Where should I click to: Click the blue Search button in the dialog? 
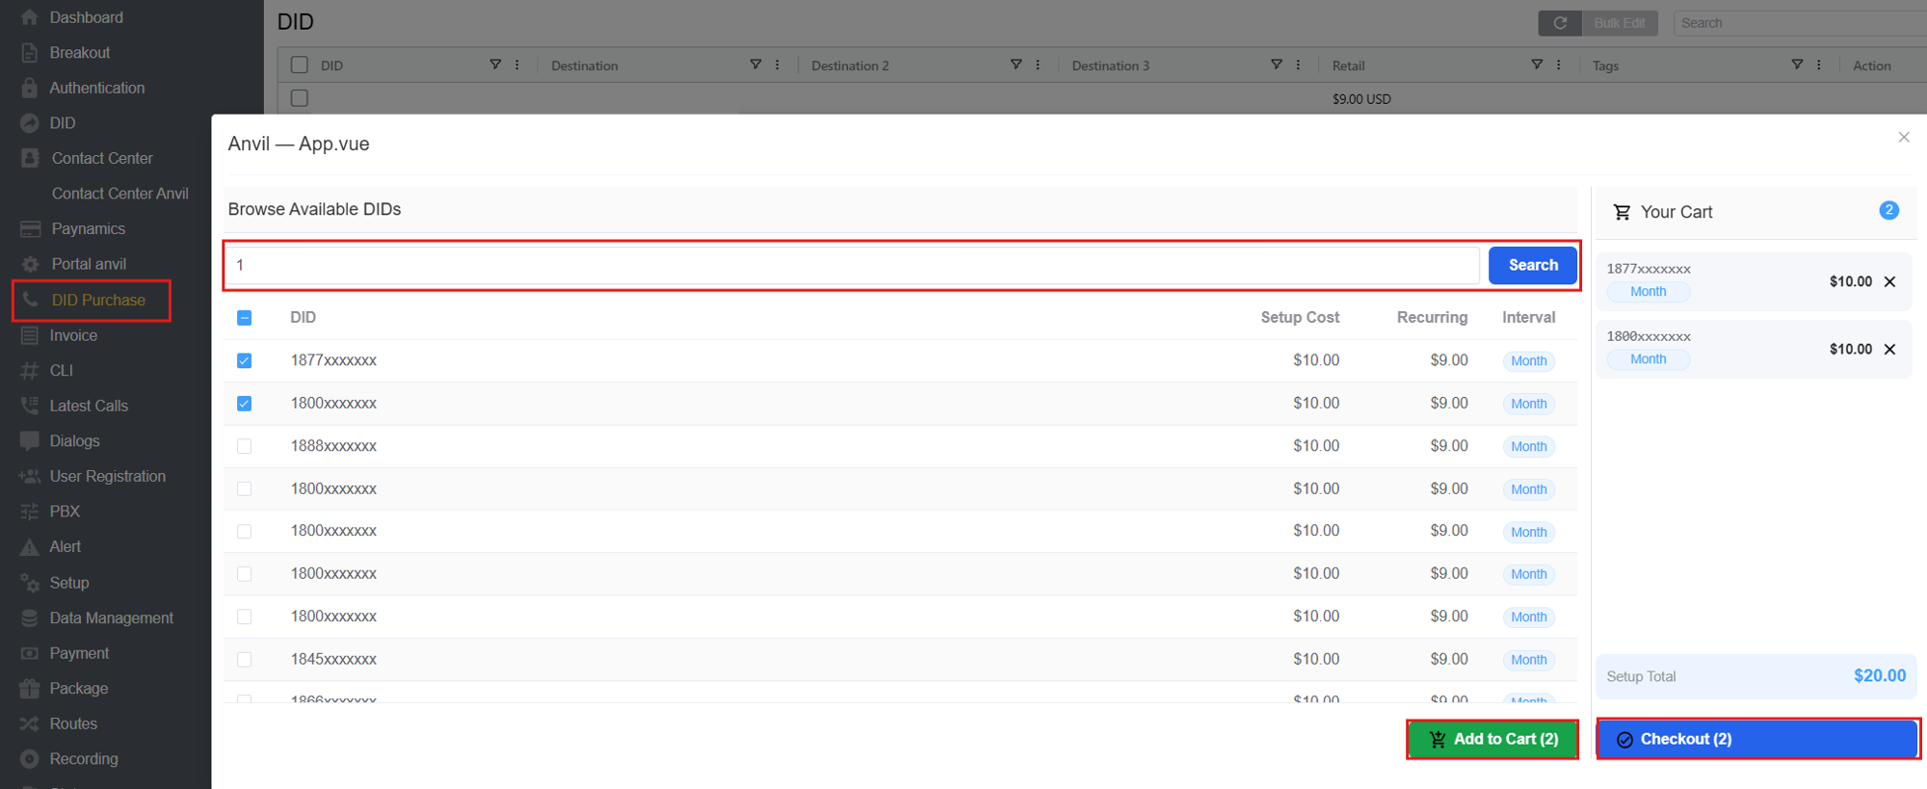click(x=1533, y=265)
